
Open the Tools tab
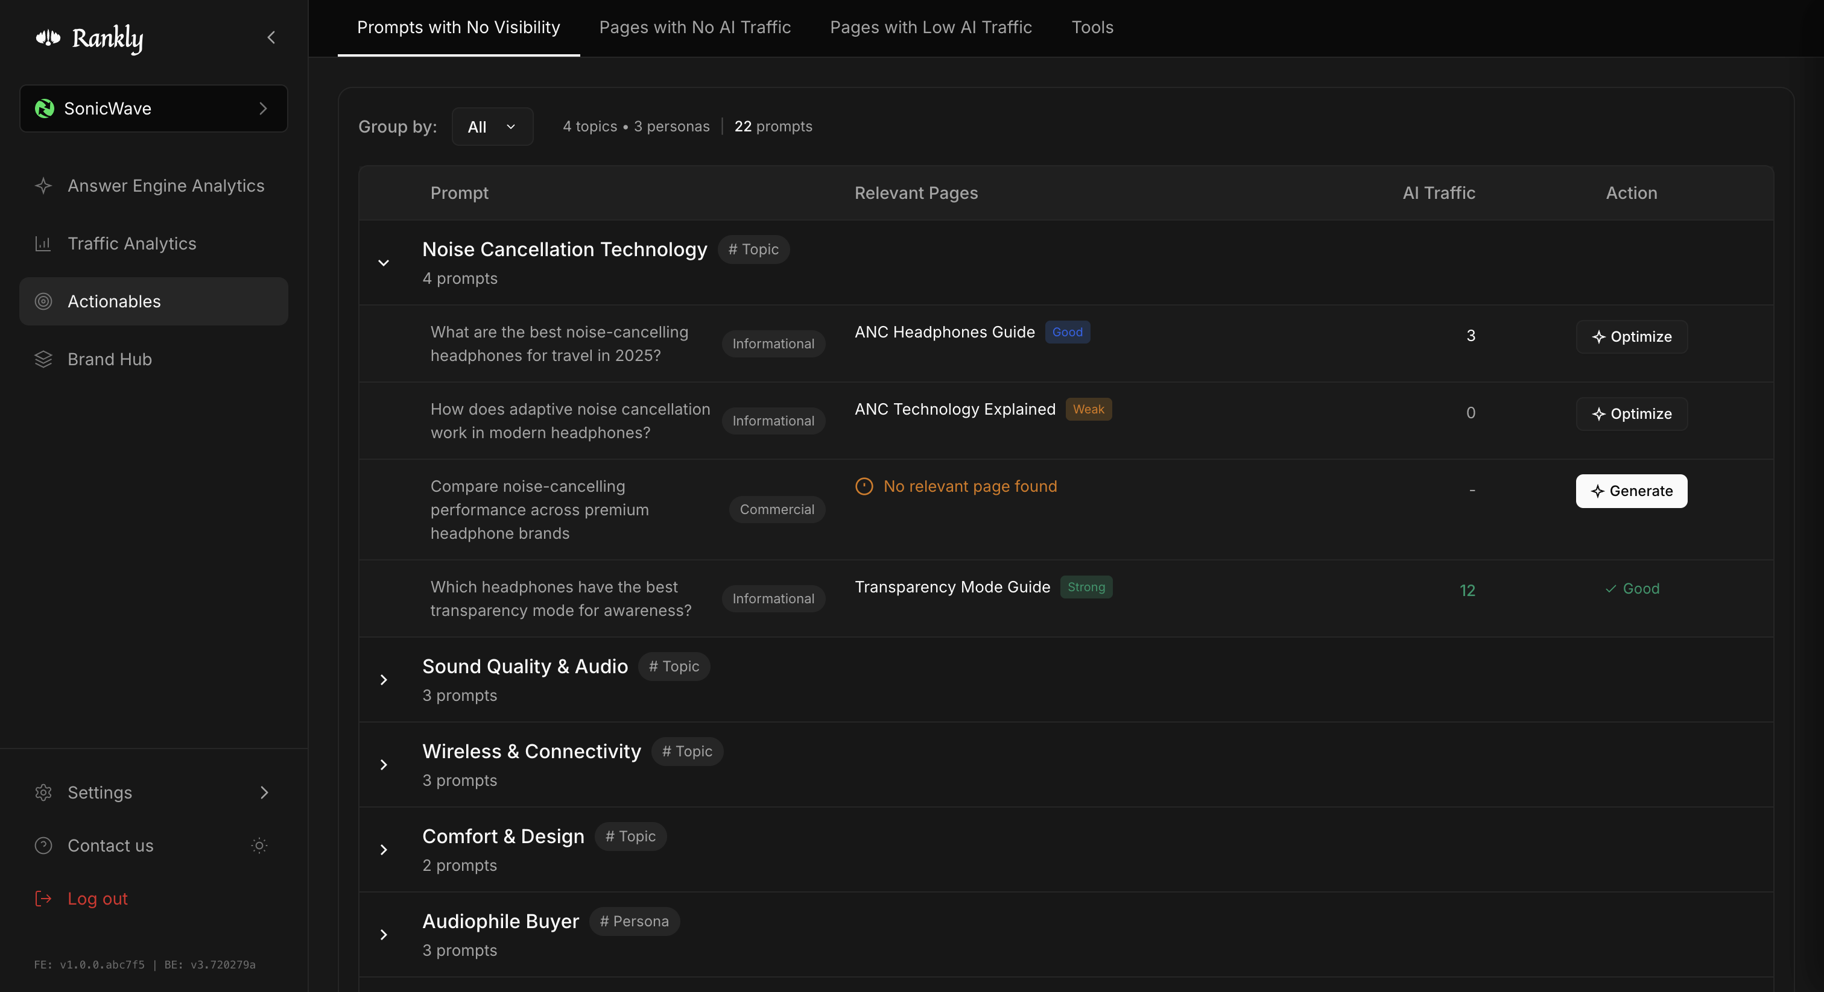(x=1092, y=28)
